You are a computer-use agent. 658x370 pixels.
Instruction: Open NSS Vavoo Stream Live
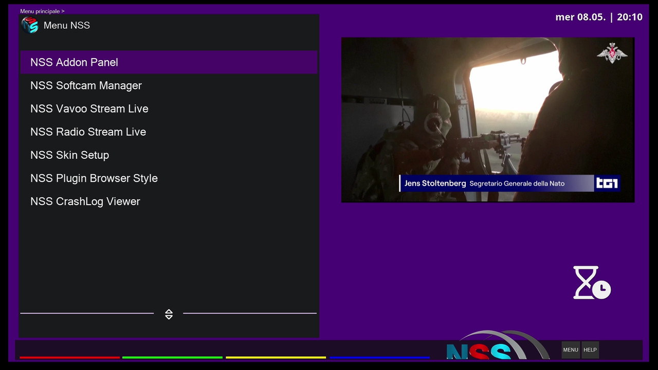169,108
